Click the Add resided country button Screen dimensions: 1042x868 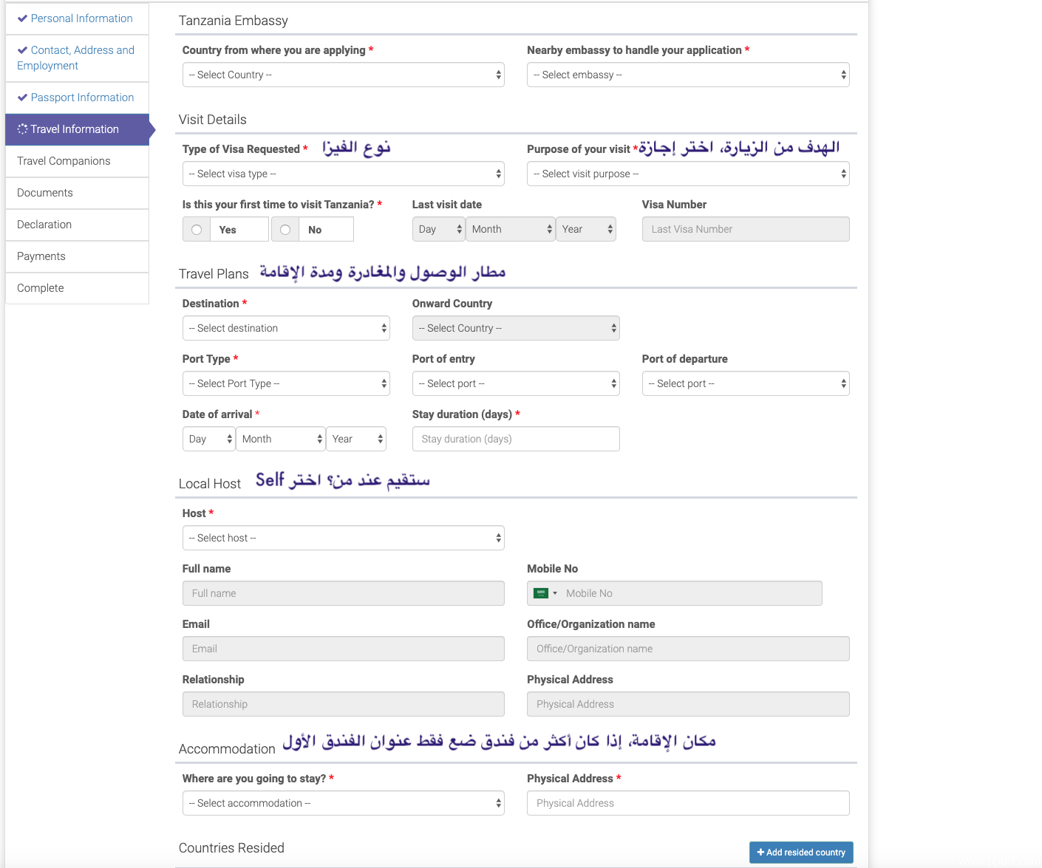[801, 852]
